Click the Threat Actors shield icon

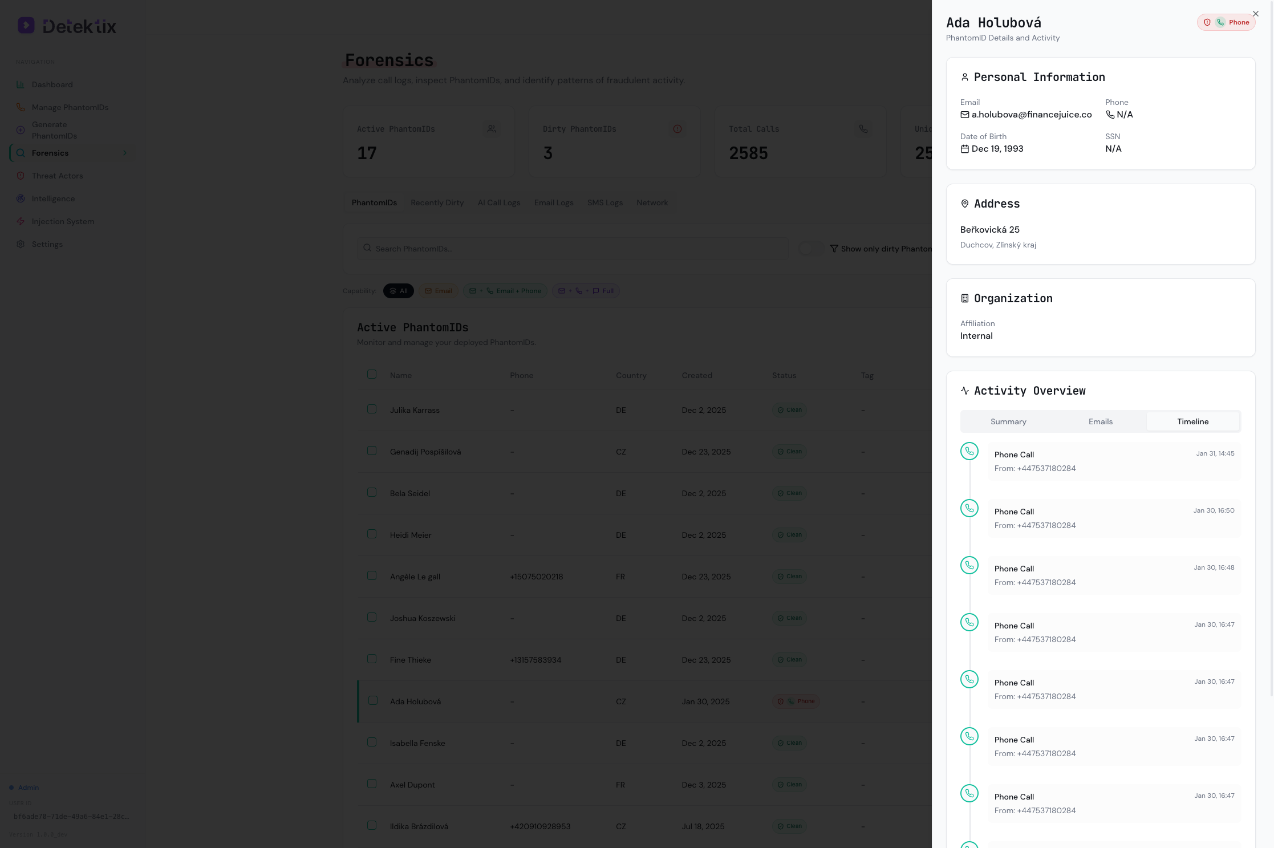coord(21,176)
